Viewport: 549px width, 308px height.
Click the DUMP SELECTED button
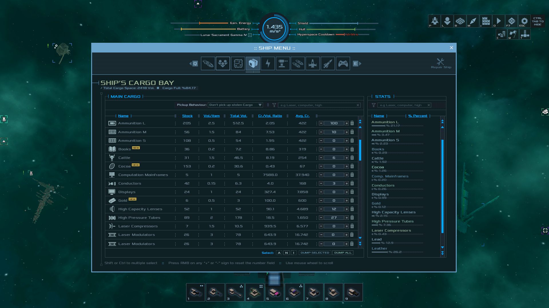315,253
